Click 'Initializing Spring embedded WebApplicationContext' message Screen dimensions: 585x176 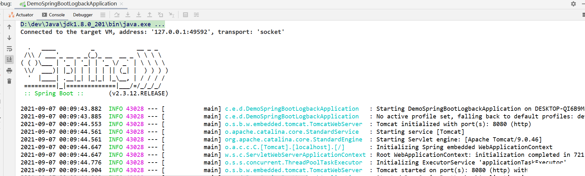464,147
